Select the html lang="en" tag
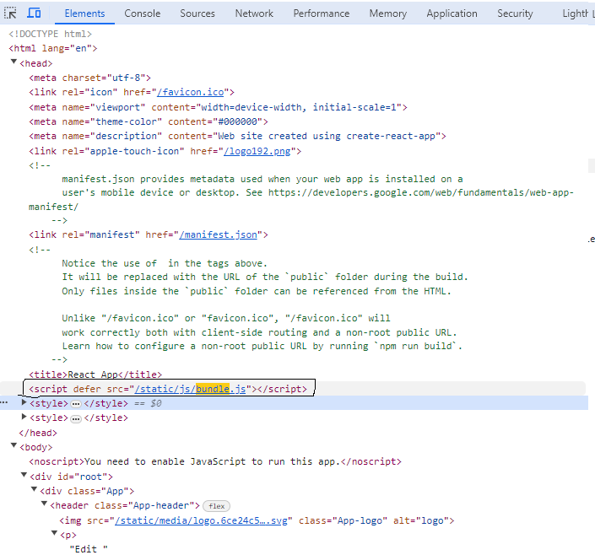 (52, 49)
